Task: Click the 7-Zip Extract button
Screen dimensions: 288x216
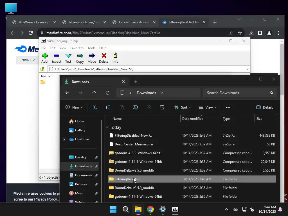Action: [x=56, y=58]
